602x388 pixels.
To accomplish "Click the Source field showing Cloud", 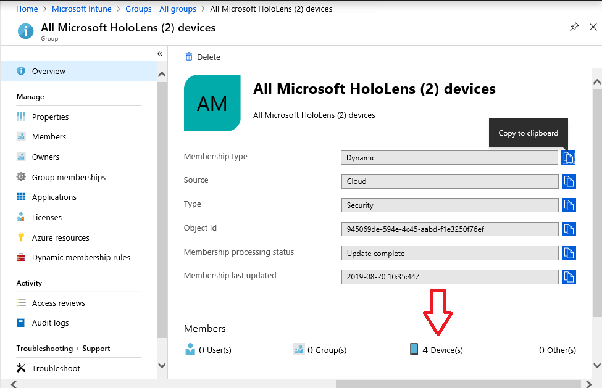I will pos(450,181).
